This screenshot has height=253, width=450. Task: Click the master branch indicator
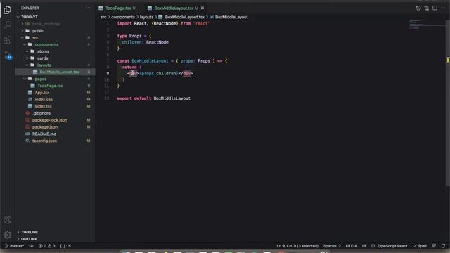pos(15,246)
